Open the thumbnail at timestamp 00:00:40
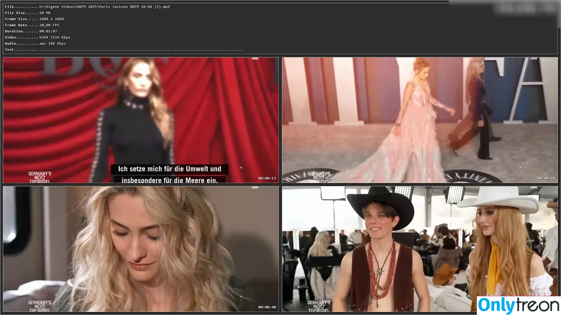Viewport: 561px width, 315px height. 141,249
